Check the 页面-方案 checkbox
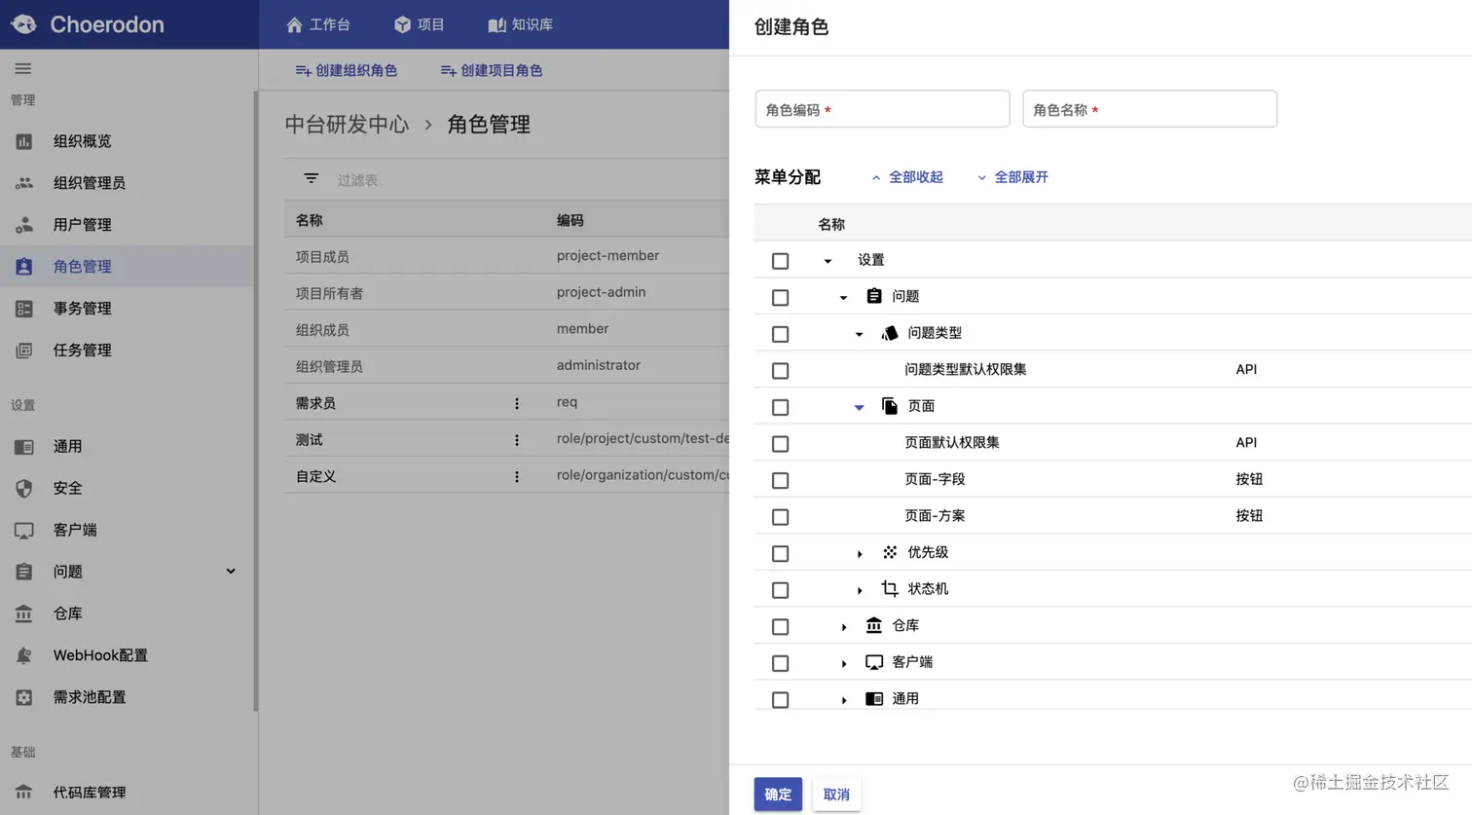The image size is (1472, 815). 780,517
